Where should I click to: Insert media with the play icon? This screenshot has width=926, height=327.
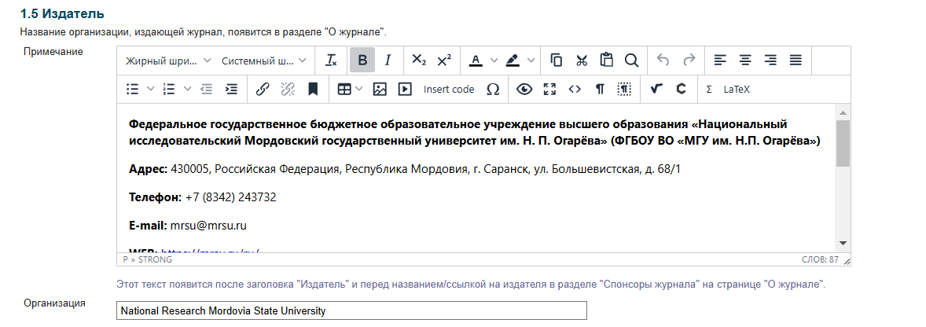point(405,89)
